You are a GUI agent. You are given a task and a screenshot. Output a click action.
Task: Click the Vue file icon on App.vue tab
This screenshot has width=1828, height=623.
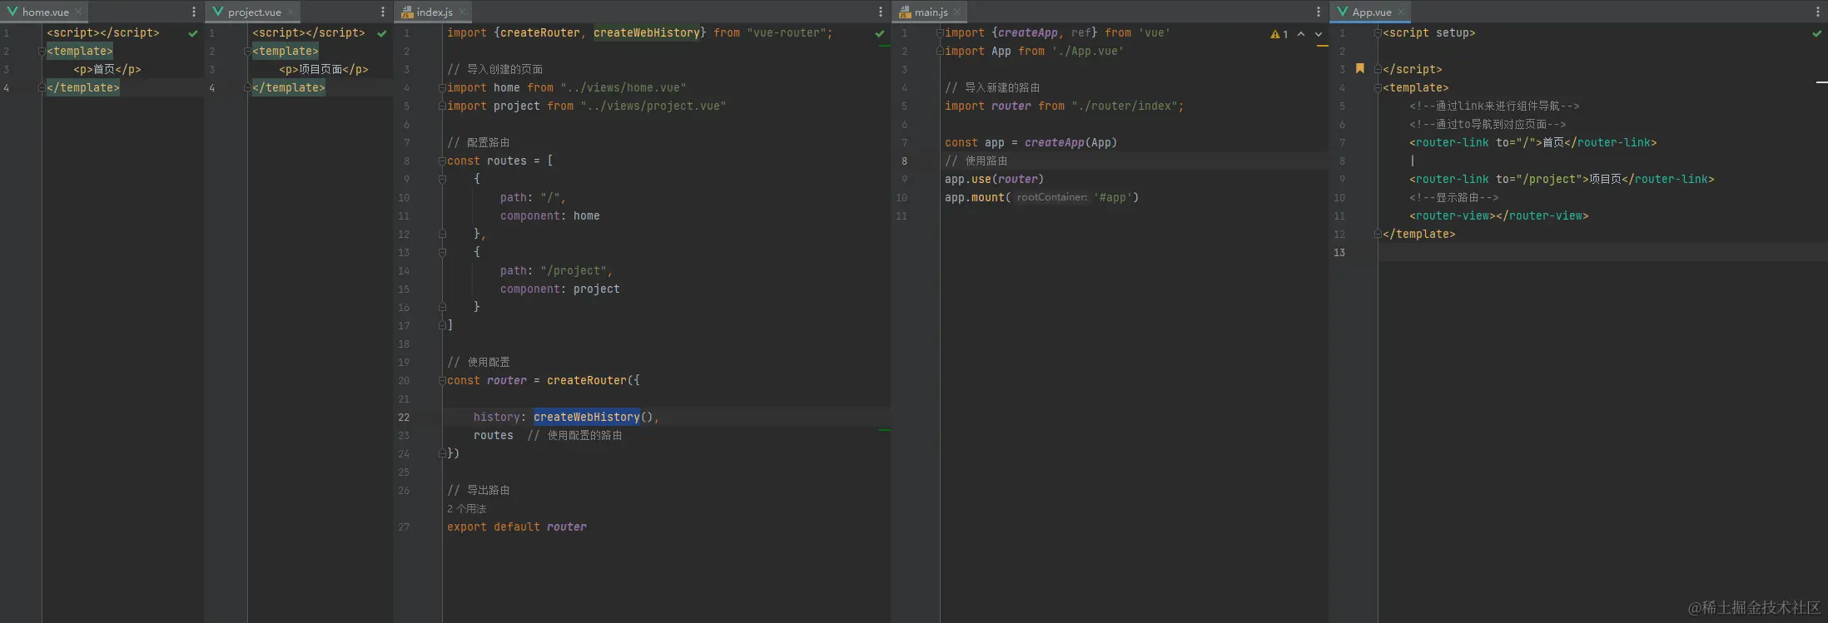pyautogui.click(x=1343, y=12)
